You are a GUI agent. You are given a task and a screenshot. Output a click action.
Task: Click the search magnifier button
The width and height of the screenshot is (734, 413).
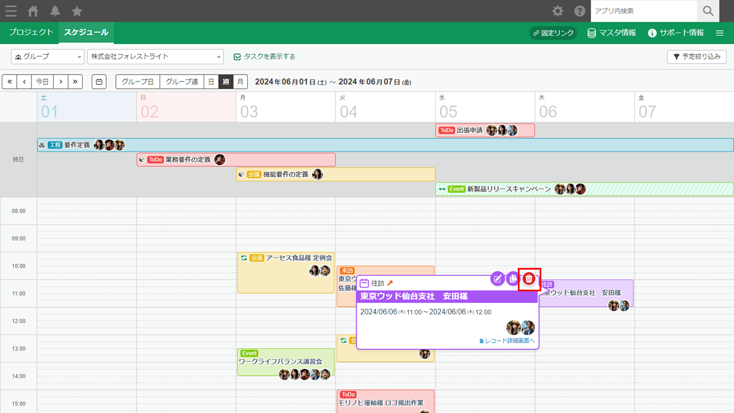[x=708, y=11]
